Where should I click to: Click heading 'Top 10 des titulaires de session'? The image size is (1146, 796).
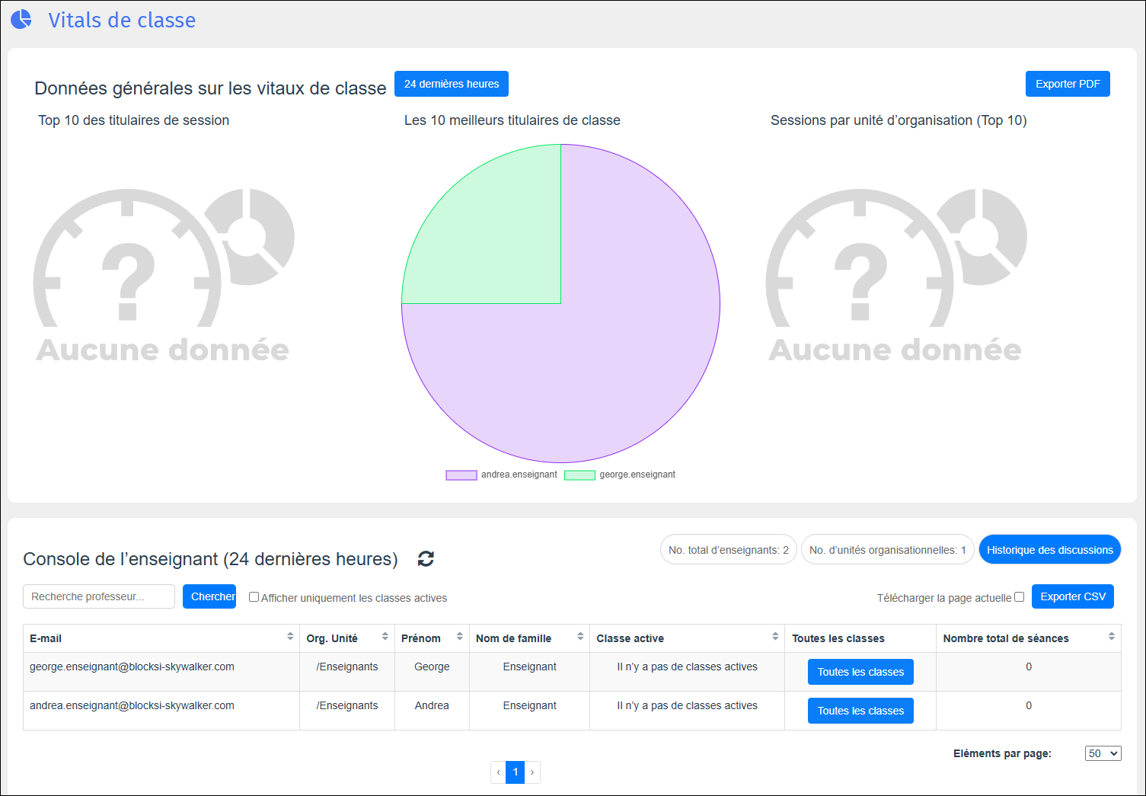click(x=133, y=120)
